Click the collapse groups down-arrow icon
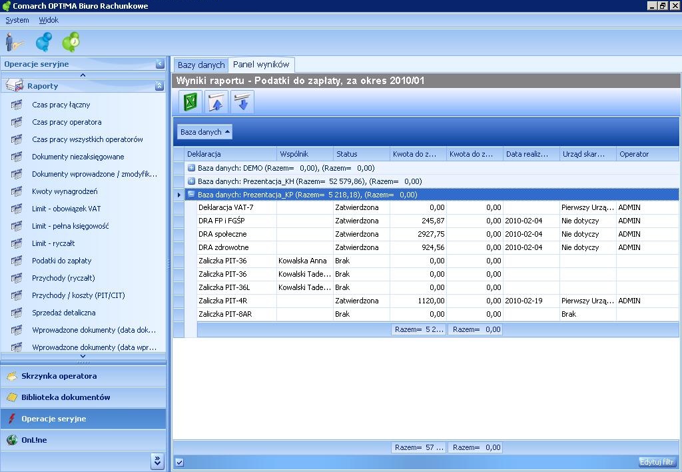Image resolution: width=682 pixels, height=472 pixels. coord(242,102)
